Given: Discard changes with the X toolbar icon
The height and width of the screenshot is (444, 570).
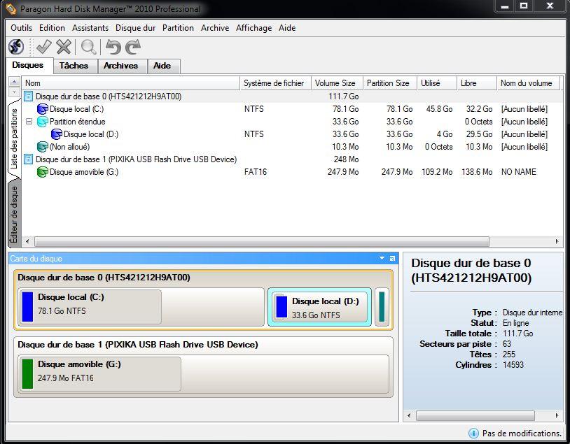Looking at the screenshot, I should [x=64, y=47].
